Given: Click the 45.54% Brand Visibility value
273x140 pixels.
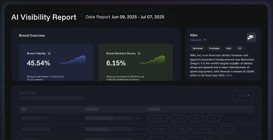Looking at the screenshot, I should click(39, 63).
